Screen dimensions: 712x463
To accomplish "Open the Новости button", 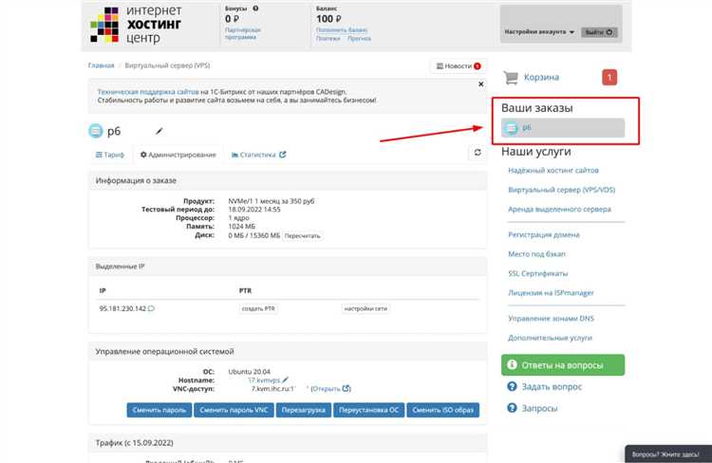I will click(459, 66).
